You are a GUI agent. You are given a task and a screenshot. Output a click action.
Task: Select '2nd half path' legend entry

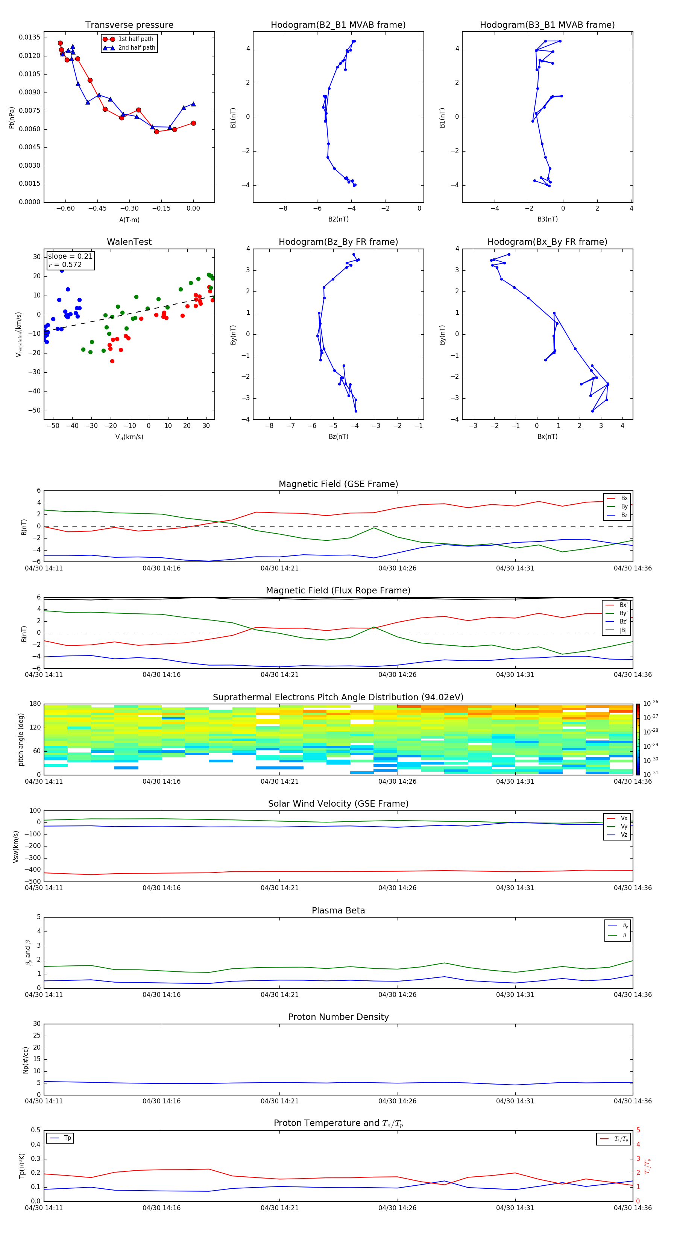129,48
